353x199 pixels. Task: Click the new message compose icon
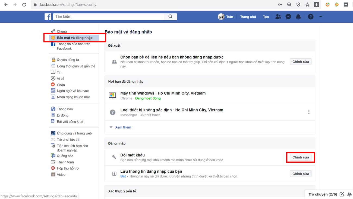342,194
